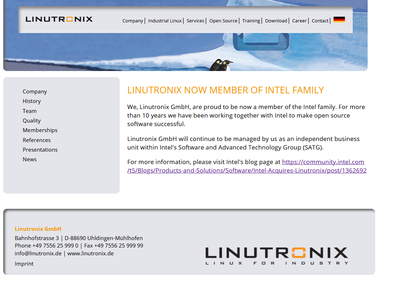The image size is (395, 283).
Task: Open the References sidebar link
Action: click(x=37, y=140)
